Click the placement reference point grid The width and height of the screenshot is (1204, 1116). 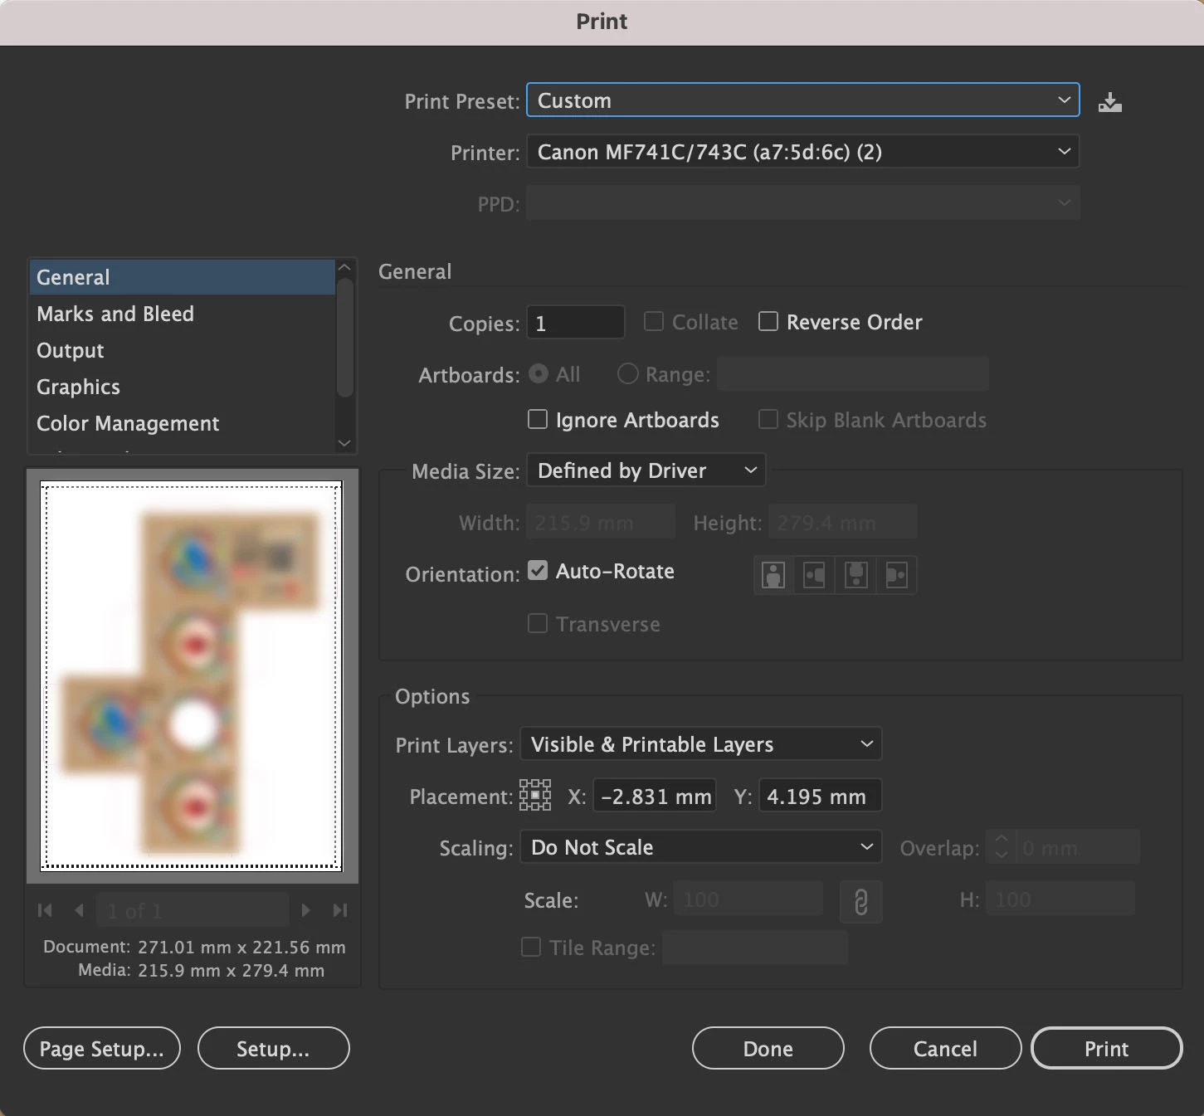click(535, 795)
